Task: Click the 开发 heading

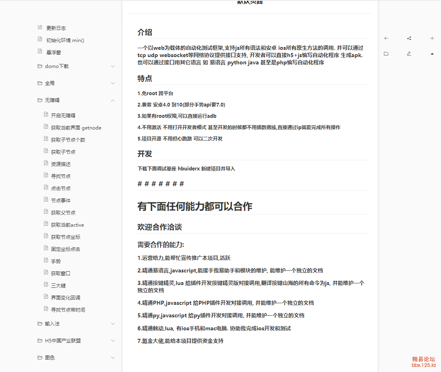Action: pyautogui.click(x=145, y=154)
